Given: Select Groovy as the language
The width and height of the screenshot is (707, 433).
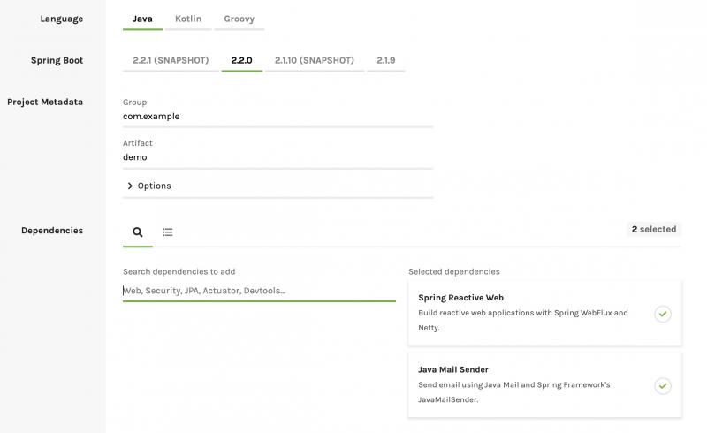Looking at the screenshot, I should tap(240, 19).
